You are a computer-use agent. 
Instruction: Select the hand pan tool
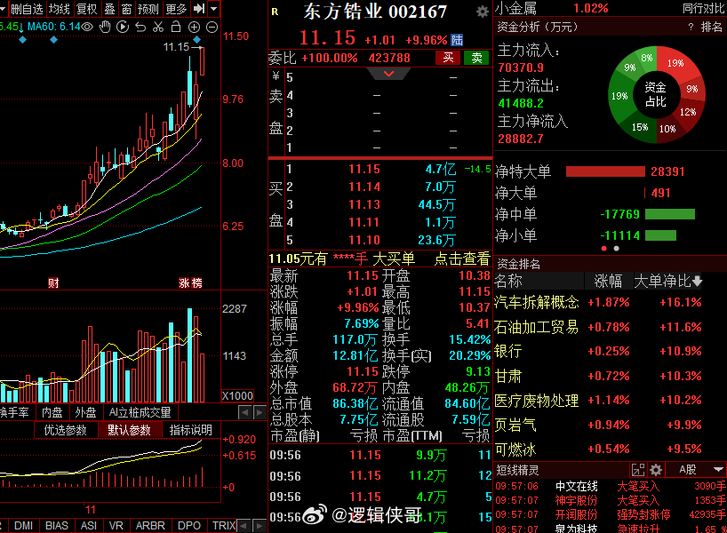pos(105,27)
